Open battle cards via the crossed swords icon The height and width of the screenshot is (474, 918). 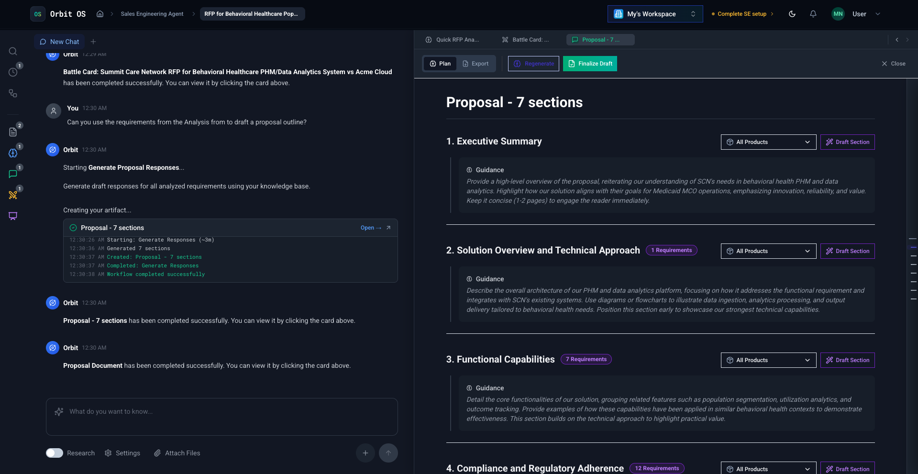[13, 195]
